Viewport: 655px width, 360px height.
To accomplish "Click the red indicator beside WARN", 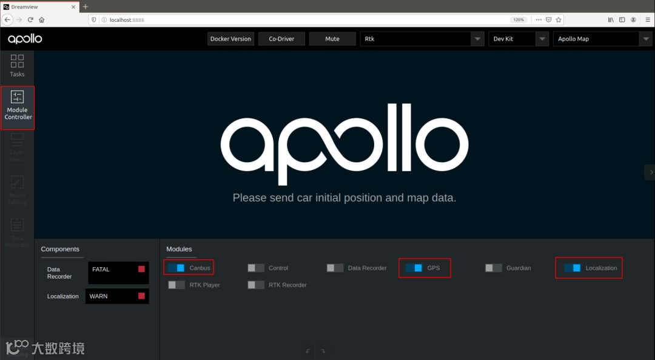I will (141, 296).
